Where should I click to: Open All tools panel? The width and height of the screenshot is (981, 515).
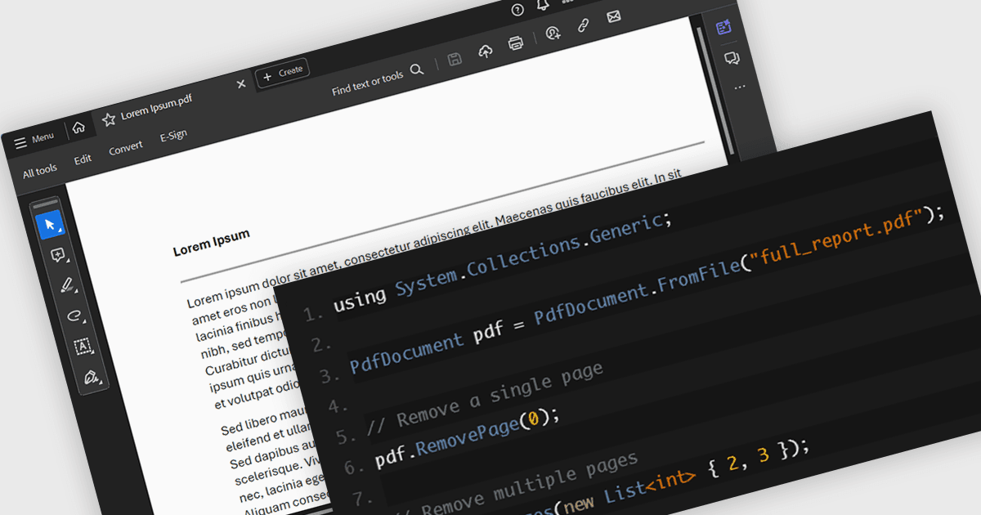click(40, 172)
